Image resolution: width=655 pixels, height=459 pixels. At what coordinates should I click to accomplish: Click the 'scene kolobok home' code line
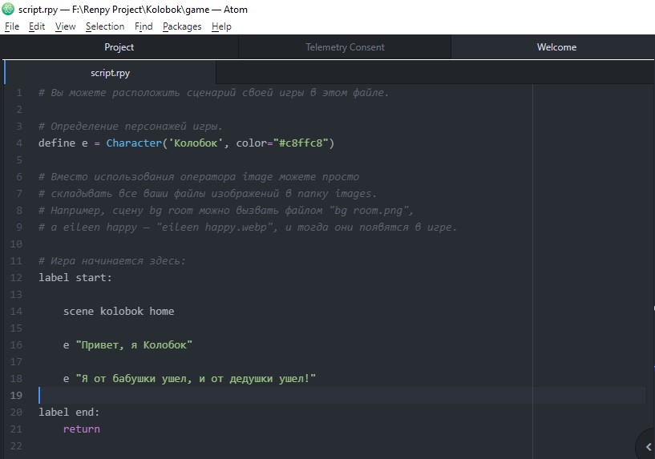(119, 312)
